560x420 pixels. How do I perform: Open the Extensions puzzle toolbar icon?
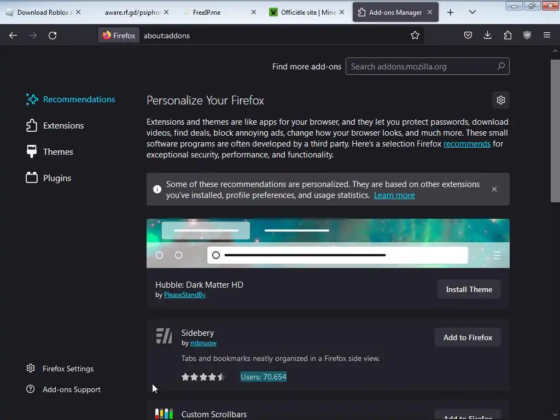click(507, 35)
